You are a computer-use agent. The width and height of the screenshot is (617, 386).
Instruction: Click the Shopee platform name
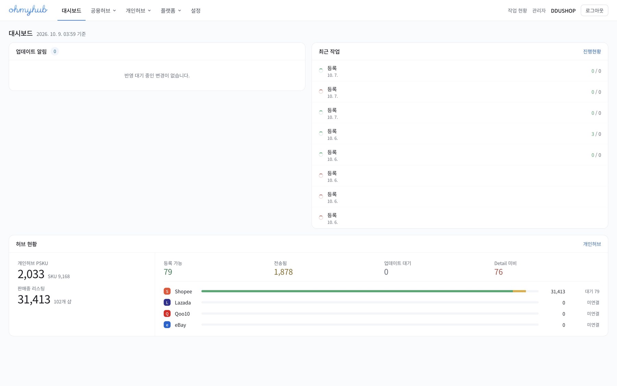pos(183,292)
